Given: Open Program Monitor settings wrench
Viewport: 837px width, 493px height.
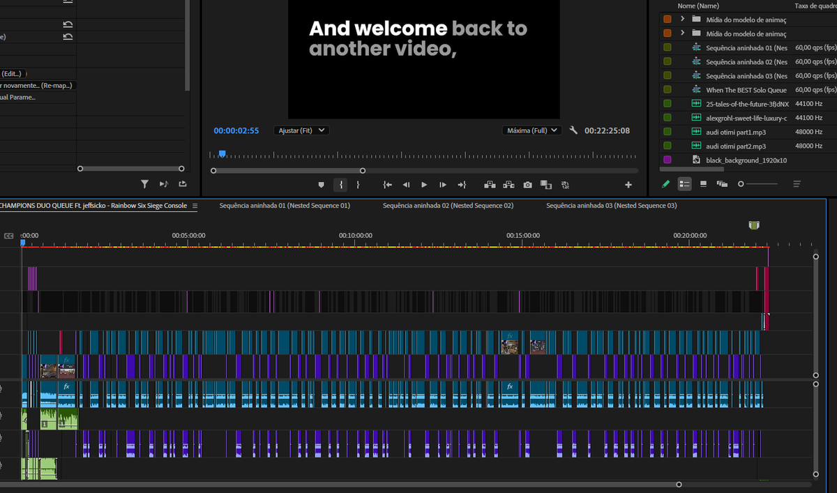Looking at the screenshot, I should [x=573, y=130].
